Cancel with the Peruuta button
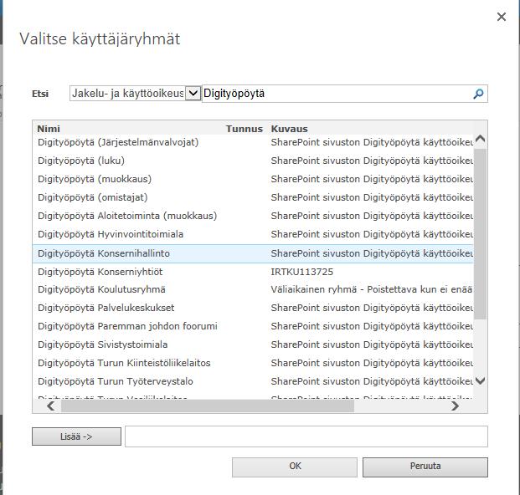The image size is (520, 495). pyautogui.click(x=425, y=467)
